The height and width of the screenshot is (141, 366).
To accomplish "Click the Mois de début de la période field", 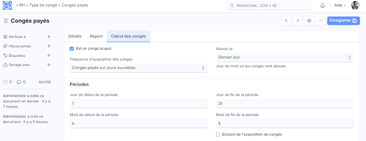I will pos(138,123).
